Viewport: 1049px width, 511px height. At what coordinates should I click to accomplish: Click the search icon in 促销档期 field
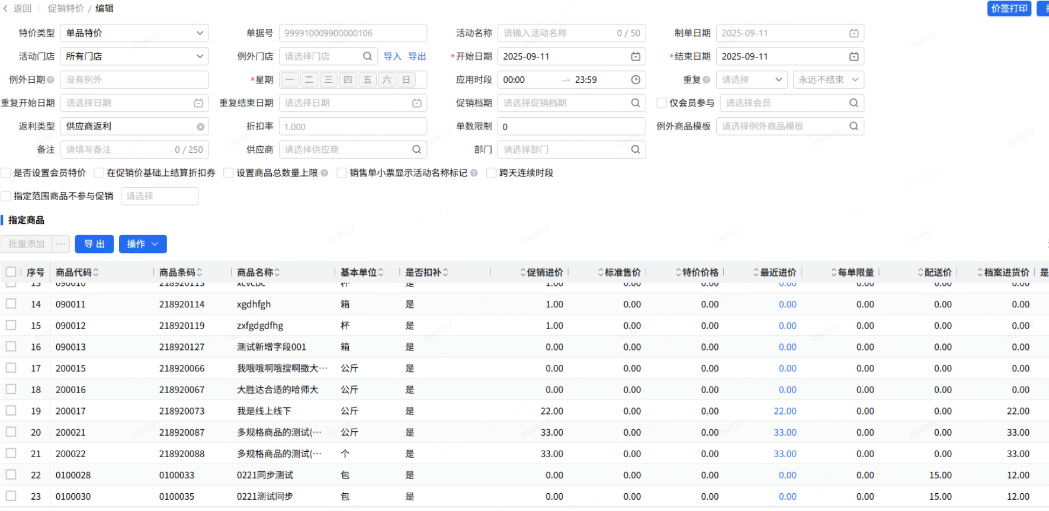click(x=636, y=103)
